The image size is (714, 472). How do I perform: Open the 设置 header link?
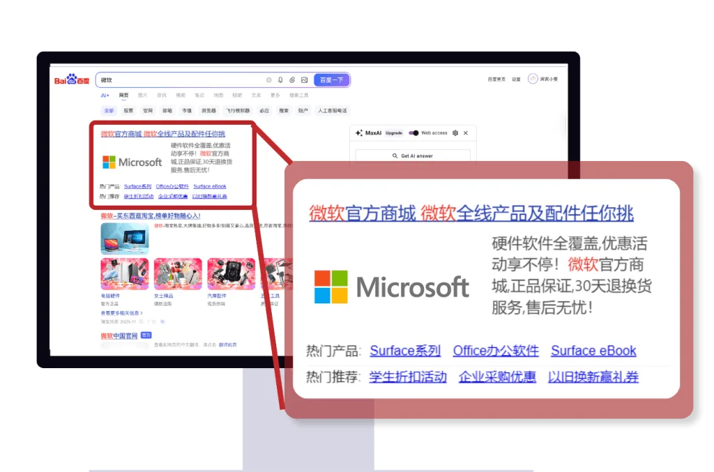point(516,79)
